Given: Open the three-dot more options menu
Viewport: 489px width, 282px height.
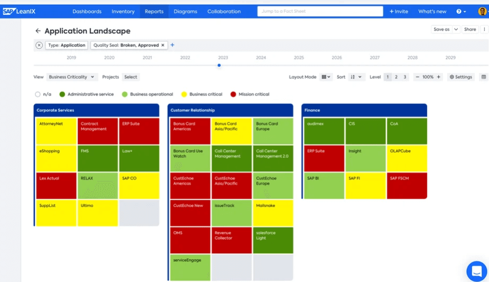Looking at the screenshot, I should point(484,30).
